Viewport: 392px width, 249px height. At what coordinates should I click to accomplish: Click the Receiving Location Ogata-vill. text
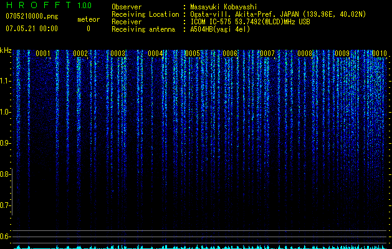click(x=278, y=14)
